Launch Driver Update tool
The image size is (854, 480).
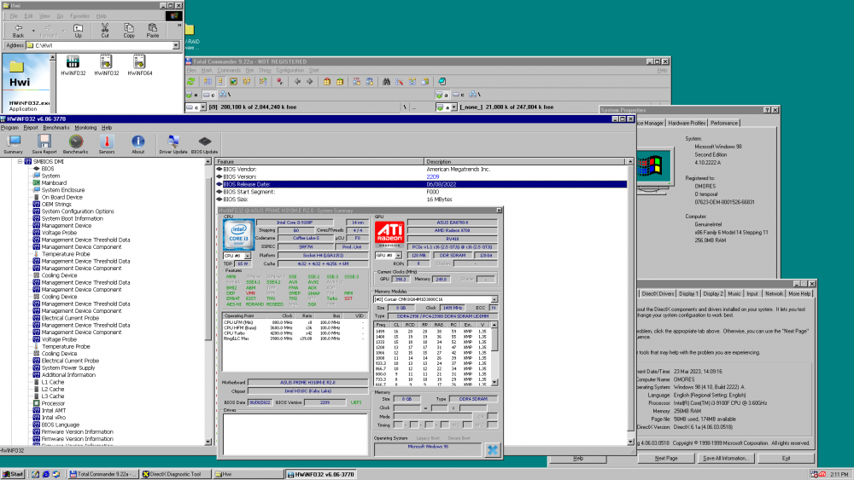(173, 145)
